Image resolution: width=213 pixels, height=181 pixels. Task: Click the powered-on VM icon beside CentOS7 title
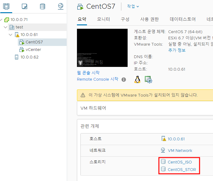tap(80, 7)
